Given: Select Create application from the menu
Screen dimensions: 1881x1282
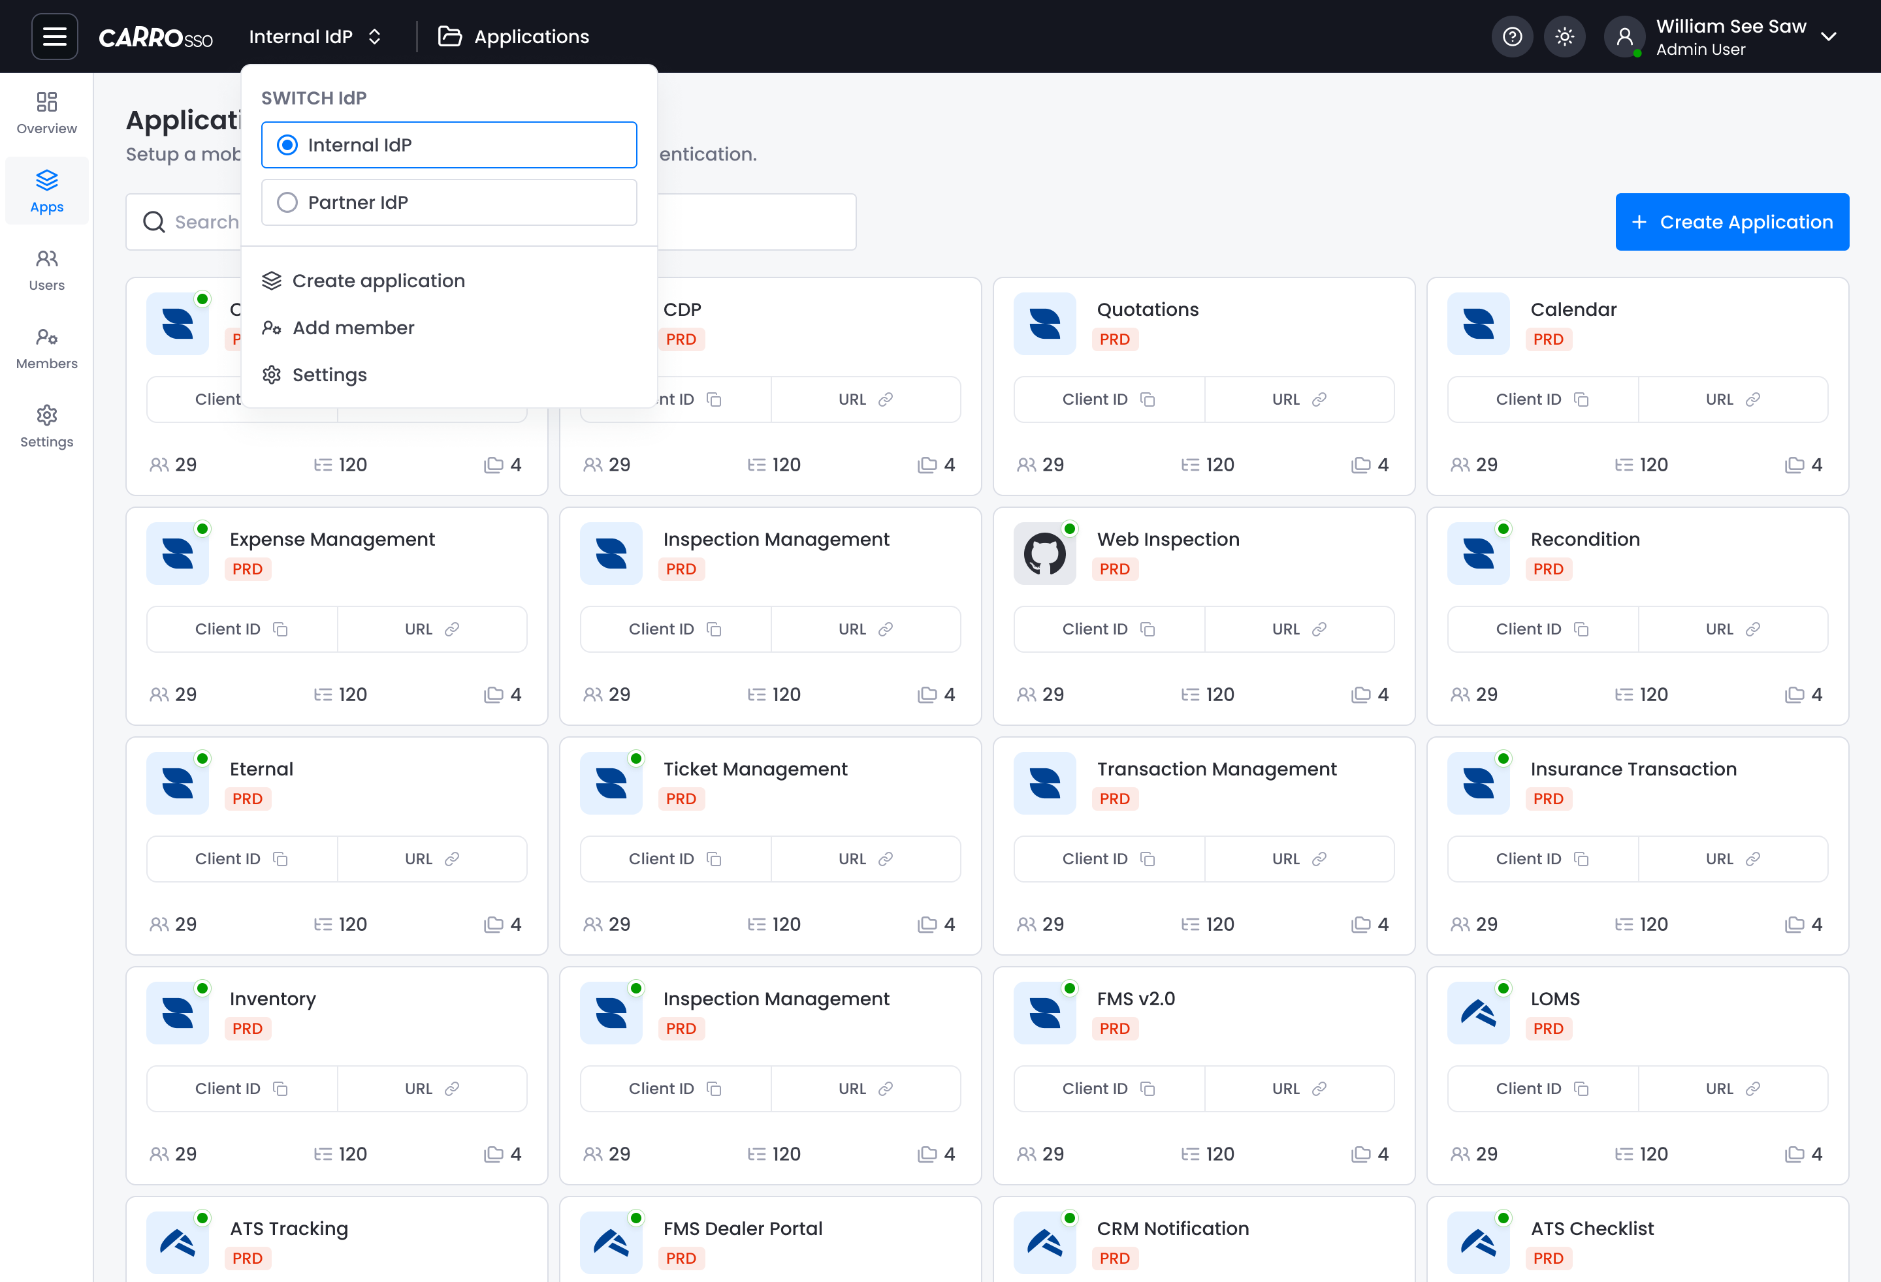Looking at the screenshot, I should (379, 281).
